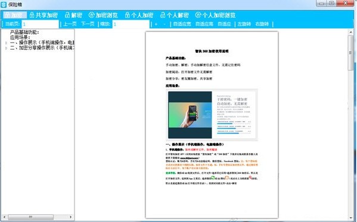
Task: Expand the 二、加密分享操作展示 tree node
Action: coord(6,48)
